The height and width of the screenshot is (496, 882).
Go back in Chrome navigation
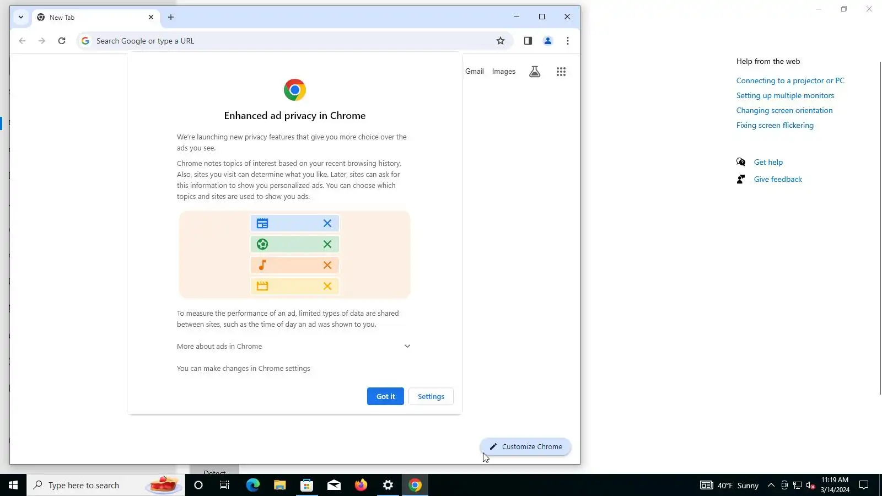point(22,41)
